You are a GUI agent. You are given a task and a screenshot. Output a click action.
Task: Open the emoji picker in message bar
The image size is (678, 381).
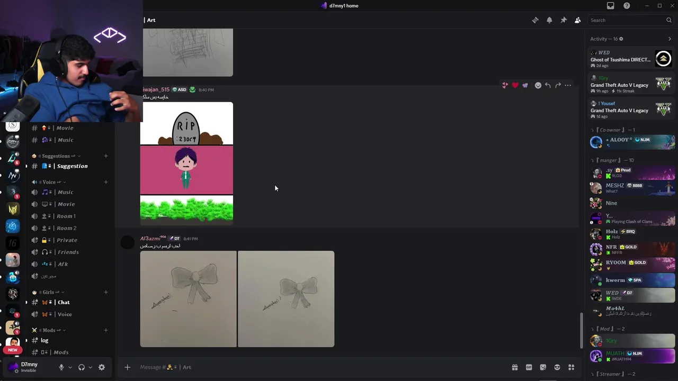557,367
